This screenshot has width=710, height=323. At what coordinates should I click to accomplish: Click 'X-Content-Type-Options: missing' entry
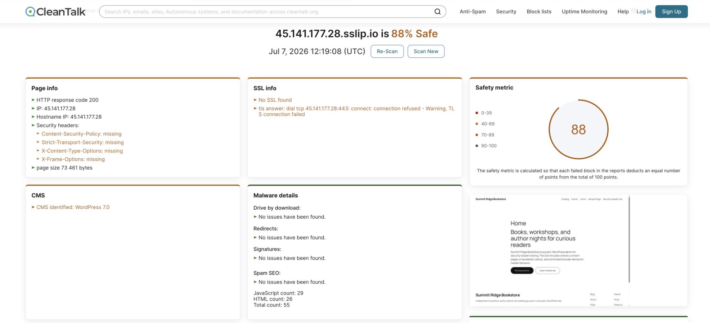(82, 151)
